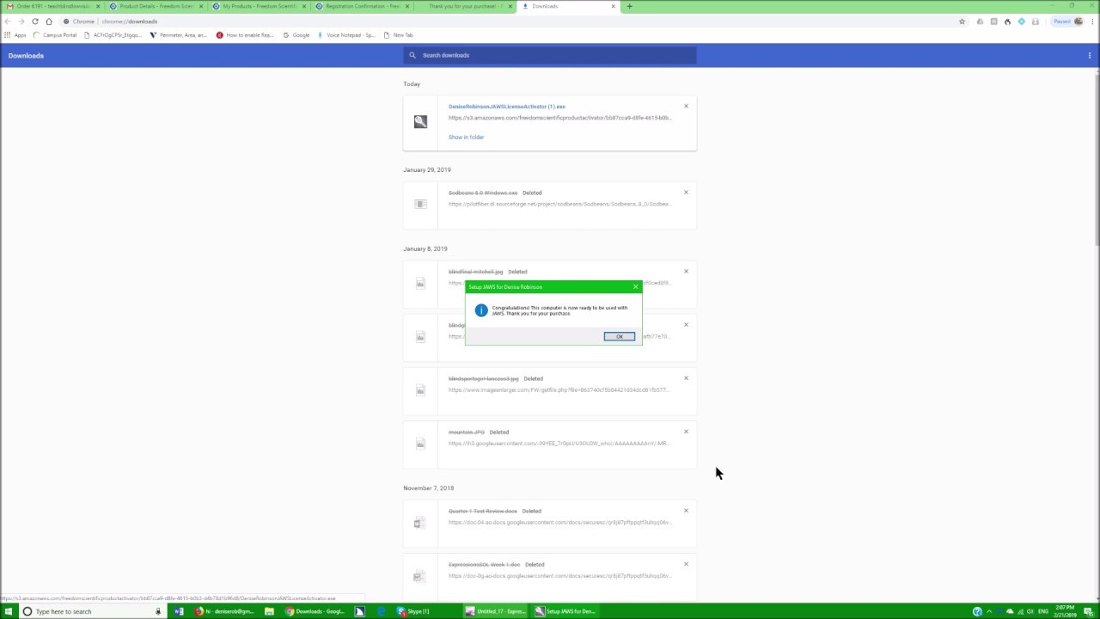Bookmark this page with the star icon
The height and width of the screenshot is (619, 1100).
coord(962,21)
